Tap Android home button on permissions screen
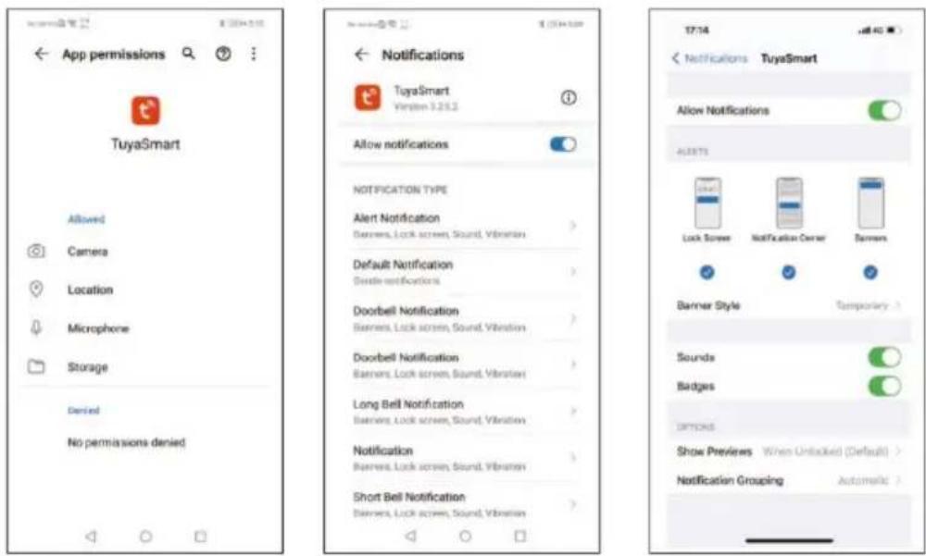This screenshot has width=926, height=556. point(145,536)
